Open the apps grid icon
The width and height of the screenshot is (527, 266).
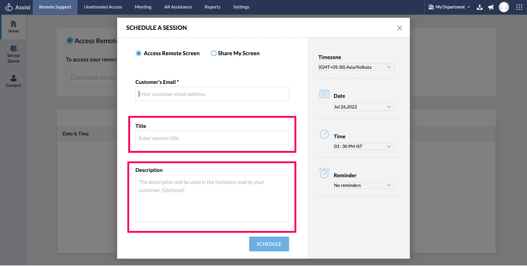coord(519,7)
